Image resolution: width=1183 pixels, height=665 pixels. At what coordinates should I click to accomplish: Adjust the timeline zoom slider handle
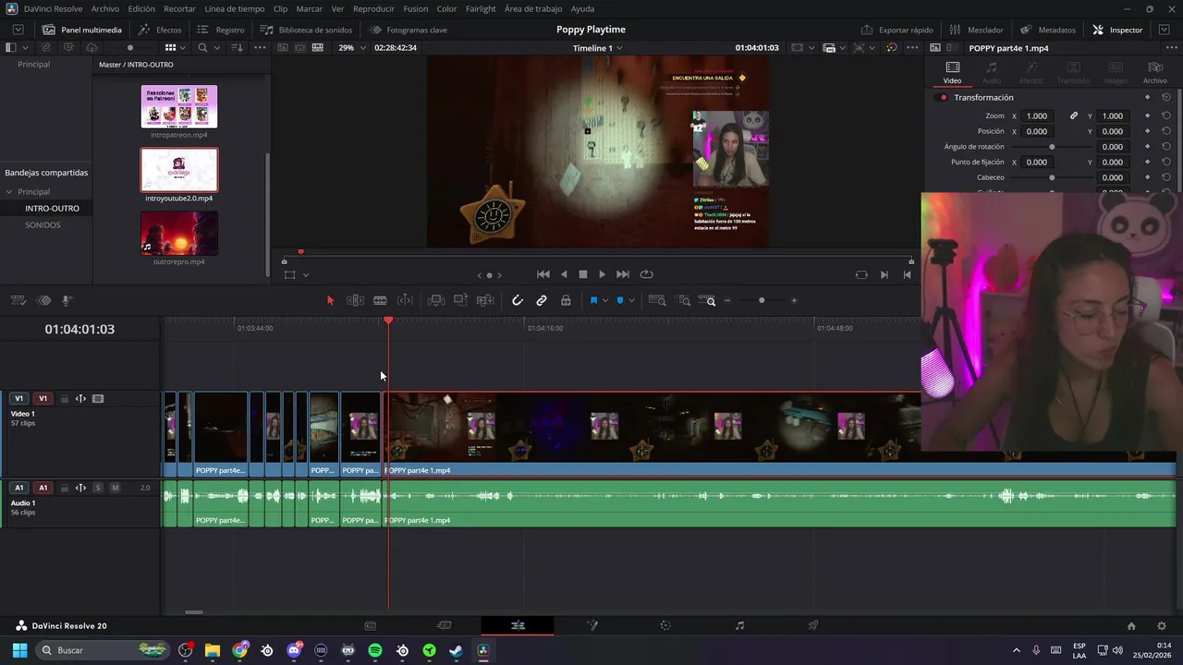(762, 300)
